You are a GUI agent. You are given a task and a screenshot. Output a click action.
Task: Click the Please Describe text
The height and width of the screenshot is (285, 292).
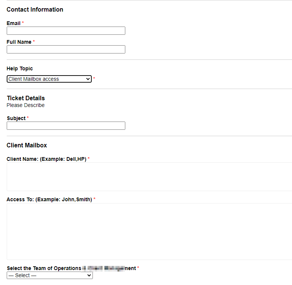click(25, 105)
